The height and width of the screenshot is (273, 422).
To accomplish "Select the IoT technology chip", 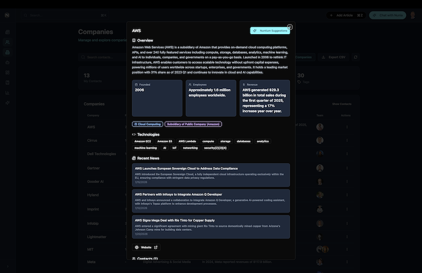I will point(175,148).
